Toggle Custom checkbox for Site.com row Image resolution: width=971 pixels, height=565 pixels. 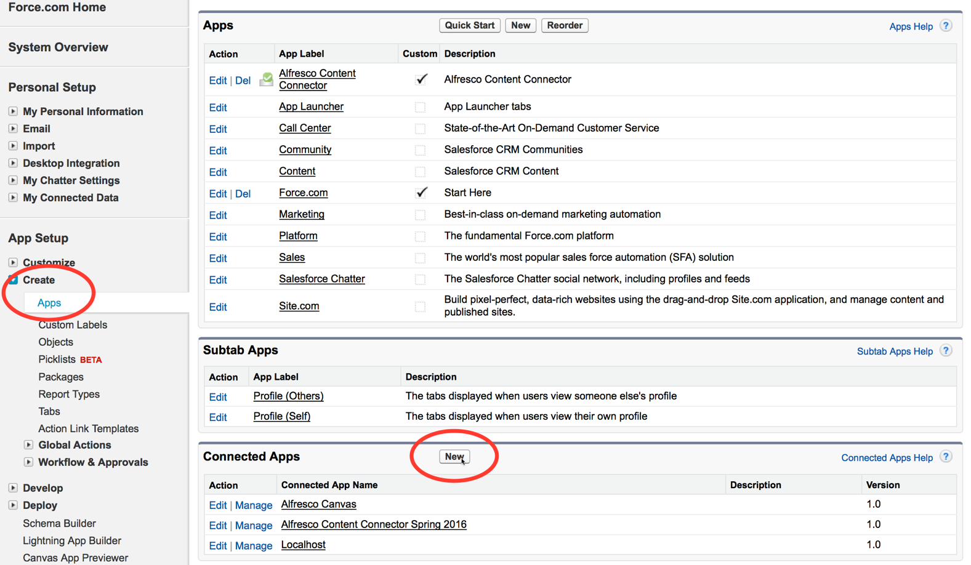pos(420,307)
